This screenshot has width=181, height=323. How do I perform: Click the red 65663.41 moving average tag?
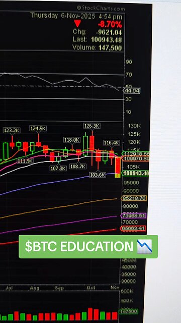click(x=133, y=229)
